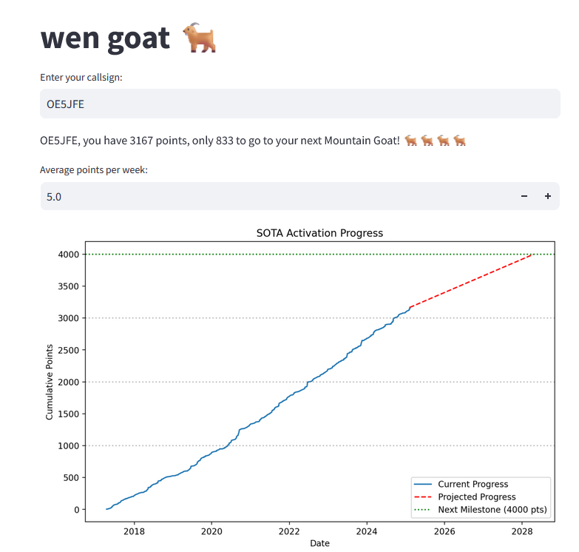This screenshot has height=552, width=579.
Task: Click the "Next Milestone (4000 pts)" legend text
Action: pyautogui.click(x=491, y=510)
